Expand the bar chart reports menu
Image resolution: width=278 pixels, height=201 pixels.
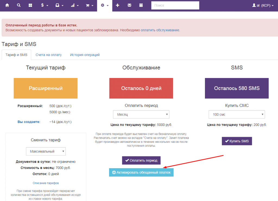coord(75,5)
